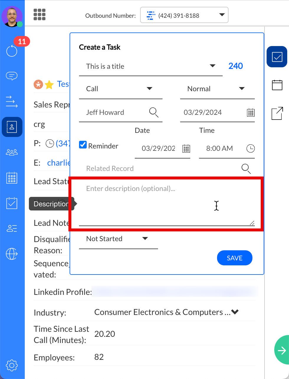Open the globe web icon in sidebar
This screenshot has width=289, height=379.
point(12,254)
